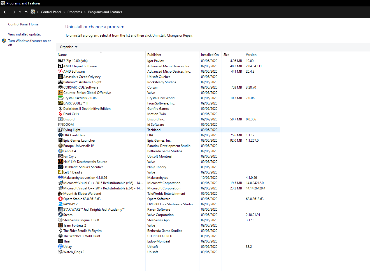
Task: Click the Uplay program icon
Action: click(x=60, y=247)
